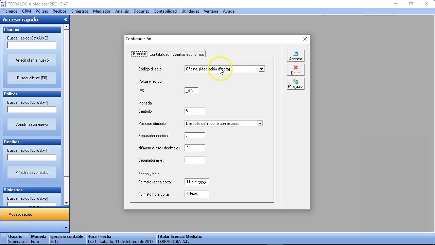Viewport: 435px width, 245px height.
Task: Select the orange Acceso rápido bar
Action: (x=35, y=214)
